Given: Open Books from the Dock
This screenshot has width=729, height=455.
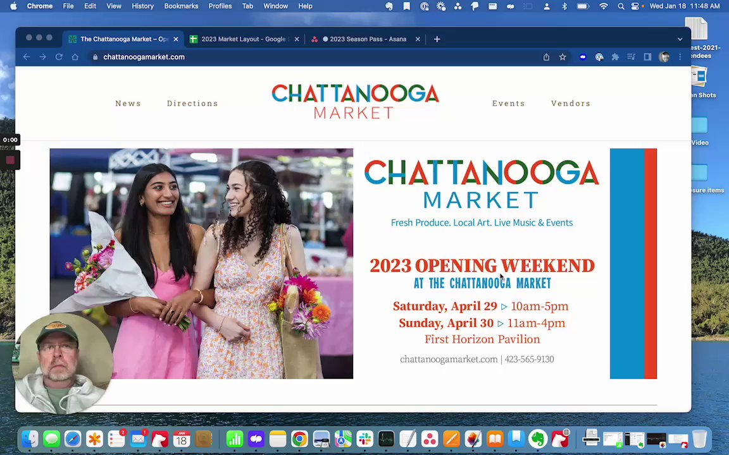Looking at the screenshot, I should pyautogui.click(x=495, y=439).
